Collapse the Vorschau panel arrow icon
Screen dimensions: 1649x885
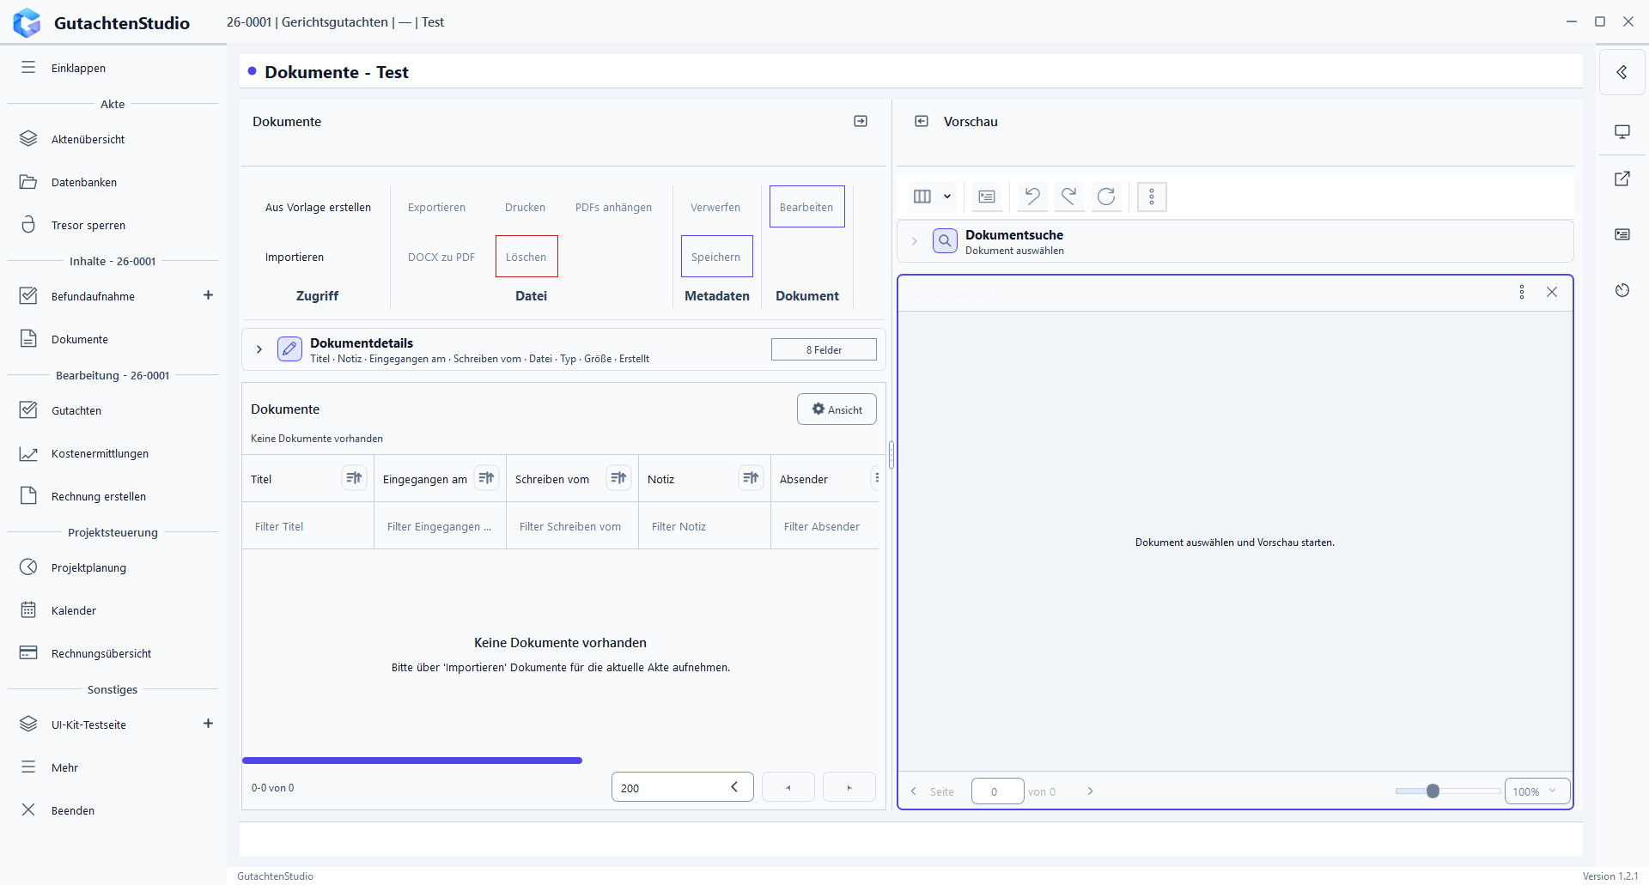click(x=922, y=122)
